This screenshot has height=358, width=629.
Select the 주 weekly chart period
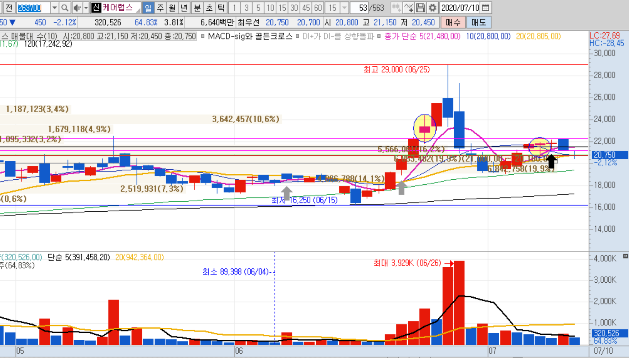[160, 8]
